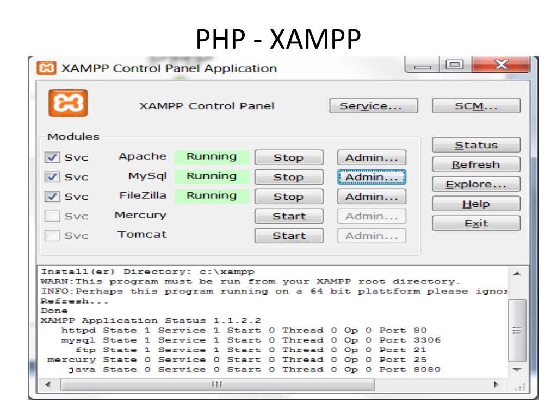The image size is (557, 417).
Task: Click the Refresh button
Action: [x=476, y=165]
